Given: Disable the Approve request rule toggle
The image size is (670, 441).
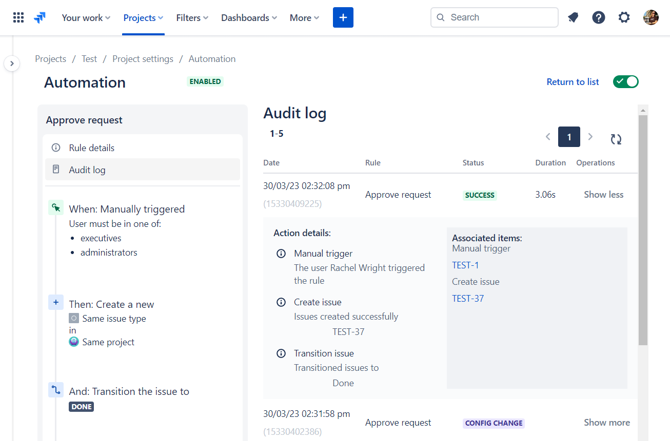Looking at the screenshot, I should tap(625, 81).
